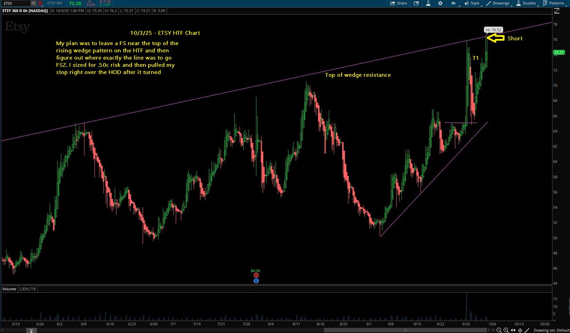Image resolution: width=570 pixels, height=333 pixels.
Task: Open the Style dropdown menu
Action: click(473, 3)
